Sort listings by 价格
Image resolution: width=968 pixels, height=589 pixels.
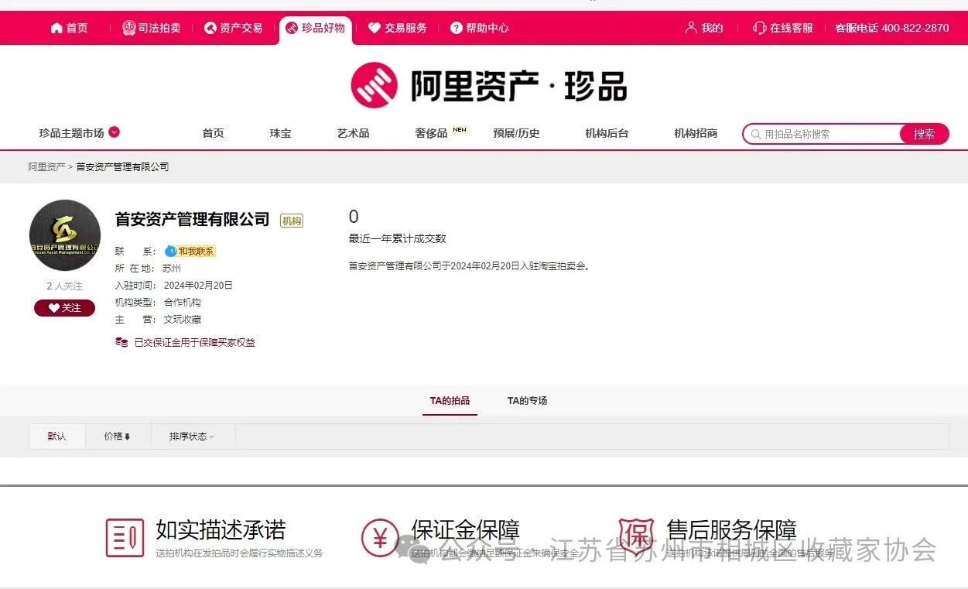[118, 437]
